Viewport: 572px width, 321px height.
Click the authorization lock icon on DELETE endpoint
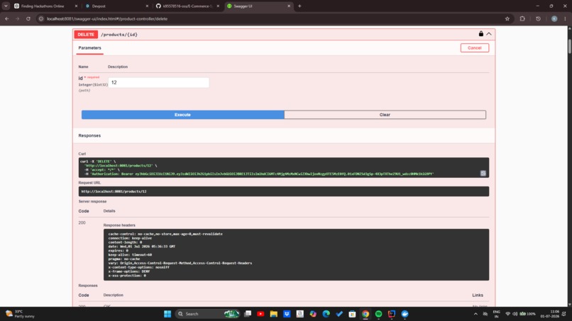(x=480, y=34)
